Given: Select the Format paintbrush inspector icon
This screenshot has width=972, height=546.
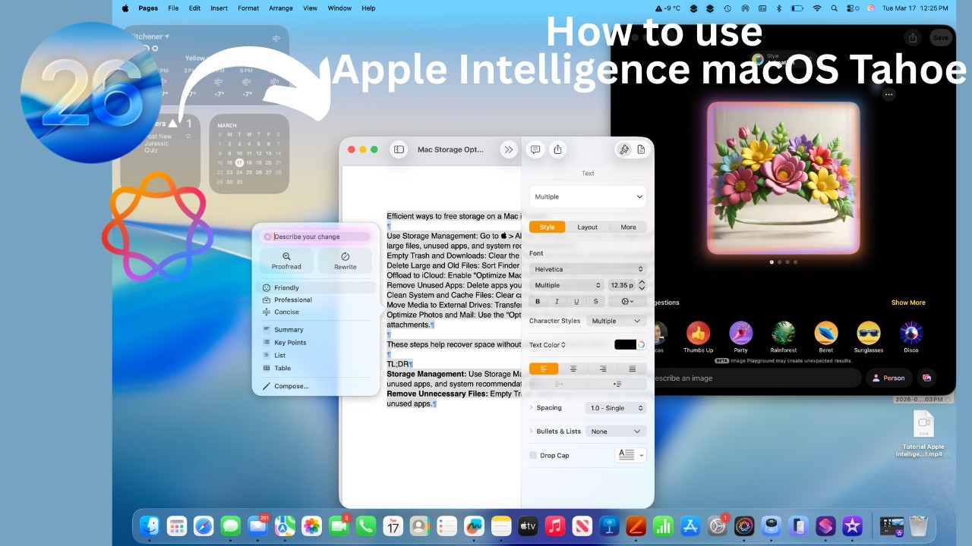Looking at the screenshot, I should coord(624,149).
